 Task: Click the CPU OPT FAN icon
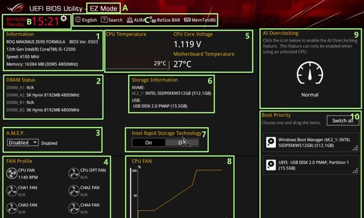click(x=74, y=173)
